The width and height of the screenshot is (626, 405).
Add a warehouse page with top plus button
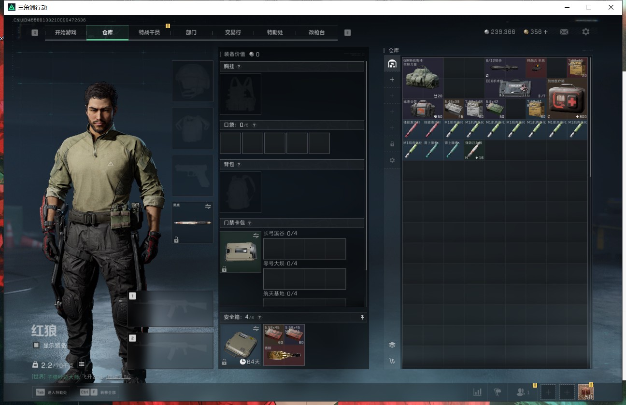tap(392, 80)
